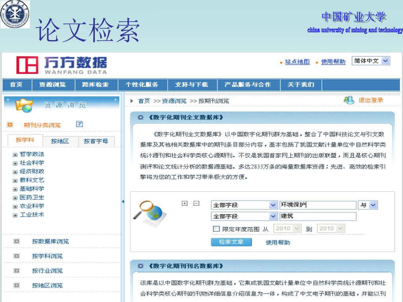Viewport: 403px width, 302px height.
Task: Open the 资源浏览 menu item
Action: click(x=53, y=85)
